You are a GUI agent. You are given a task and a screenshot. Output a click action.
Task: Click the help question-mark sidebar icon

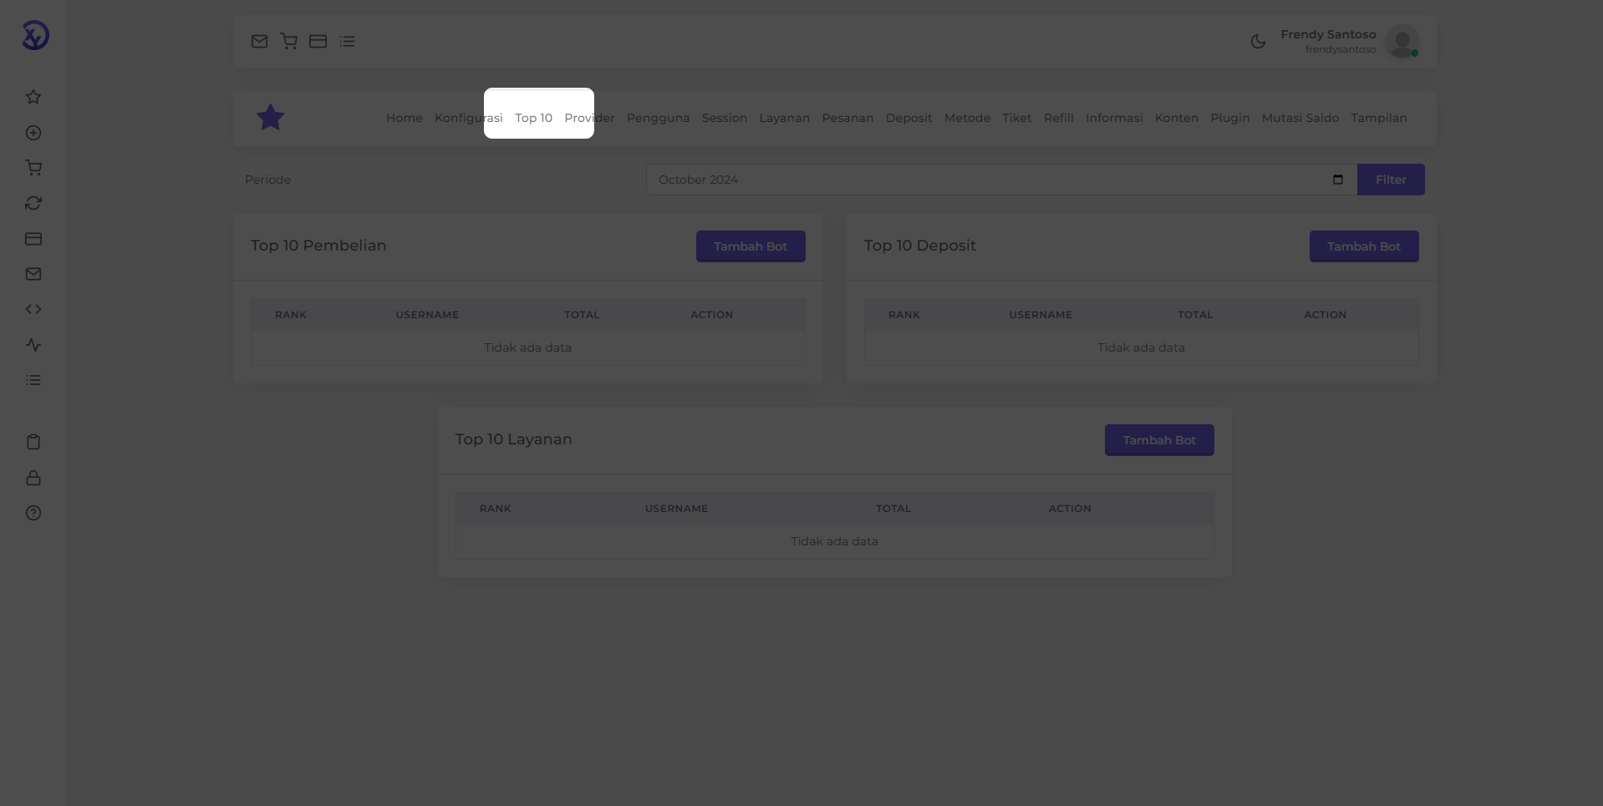click(33, 513)
